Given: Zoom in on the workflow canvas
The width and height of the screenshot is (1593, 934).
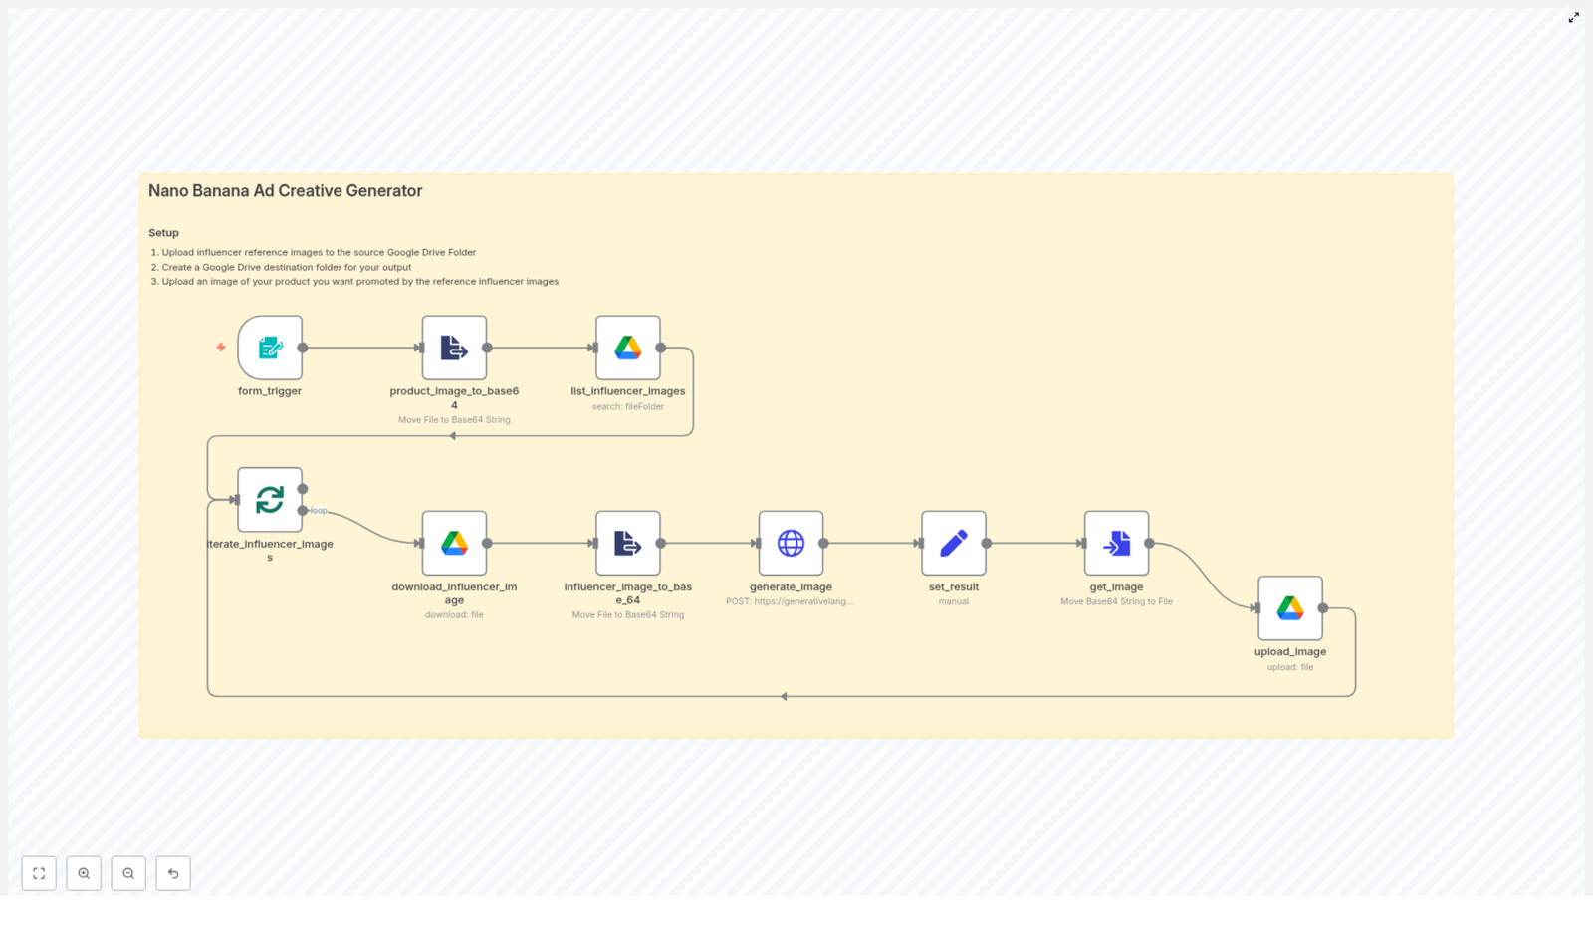Looking at the screenshot, I should [x=84, y=873].
